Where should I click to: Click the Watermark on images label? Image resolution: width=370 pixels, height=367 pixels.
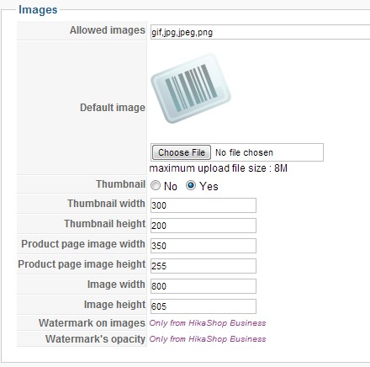[92, 323]
